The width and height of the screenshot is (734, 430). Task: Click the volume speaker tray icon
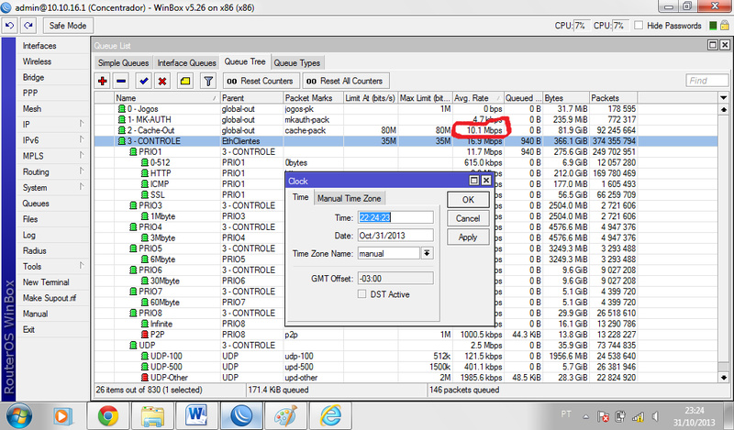tap(655, 416)
